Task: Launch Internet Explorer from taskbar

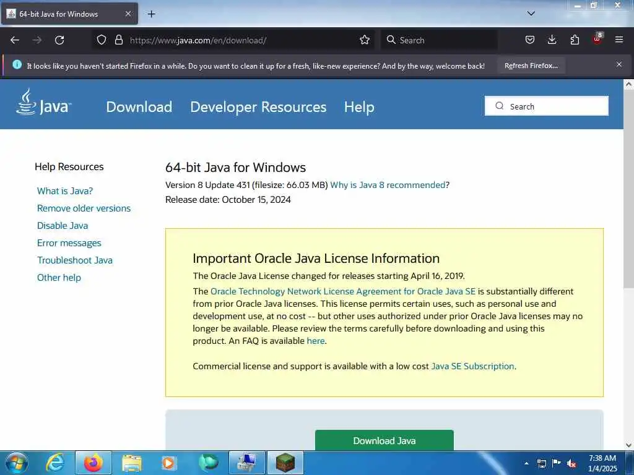Action: point(55,463)
